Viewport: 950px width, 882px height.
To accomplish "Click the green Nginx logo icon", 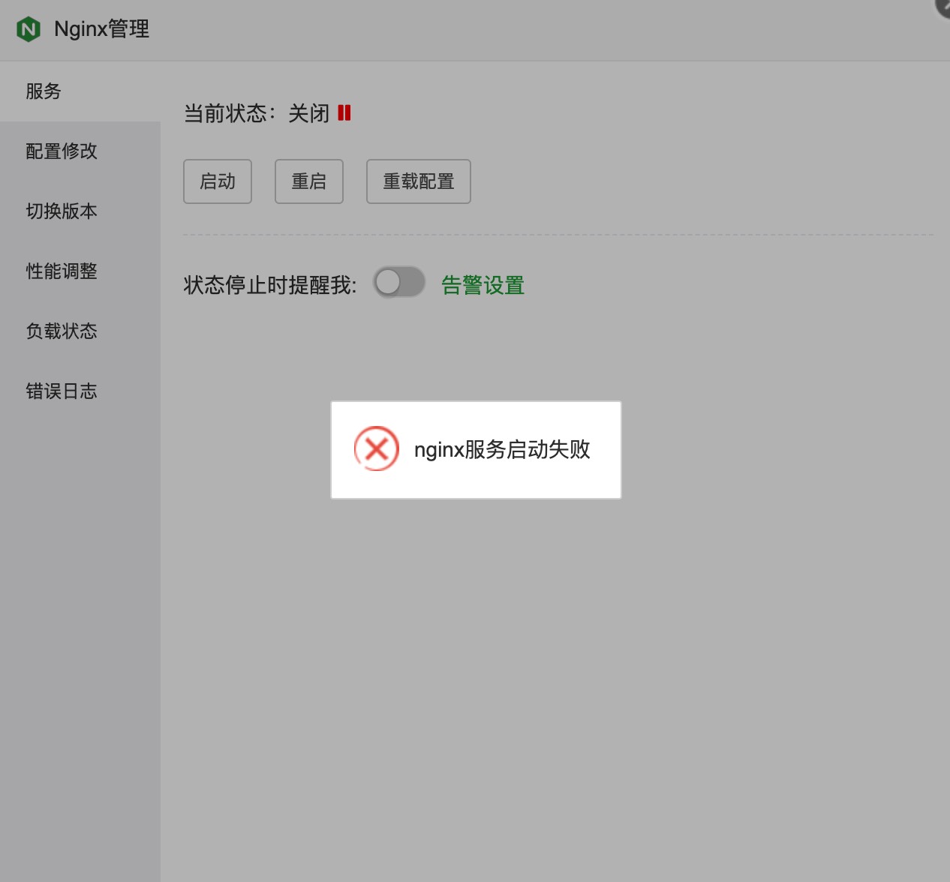I will (29, 29).
